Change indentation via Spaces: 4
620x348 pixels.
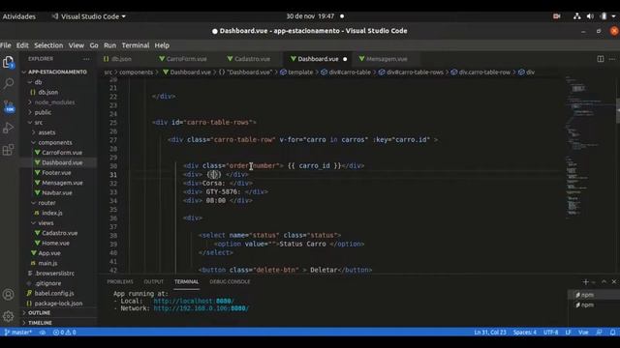pos(525,333)
